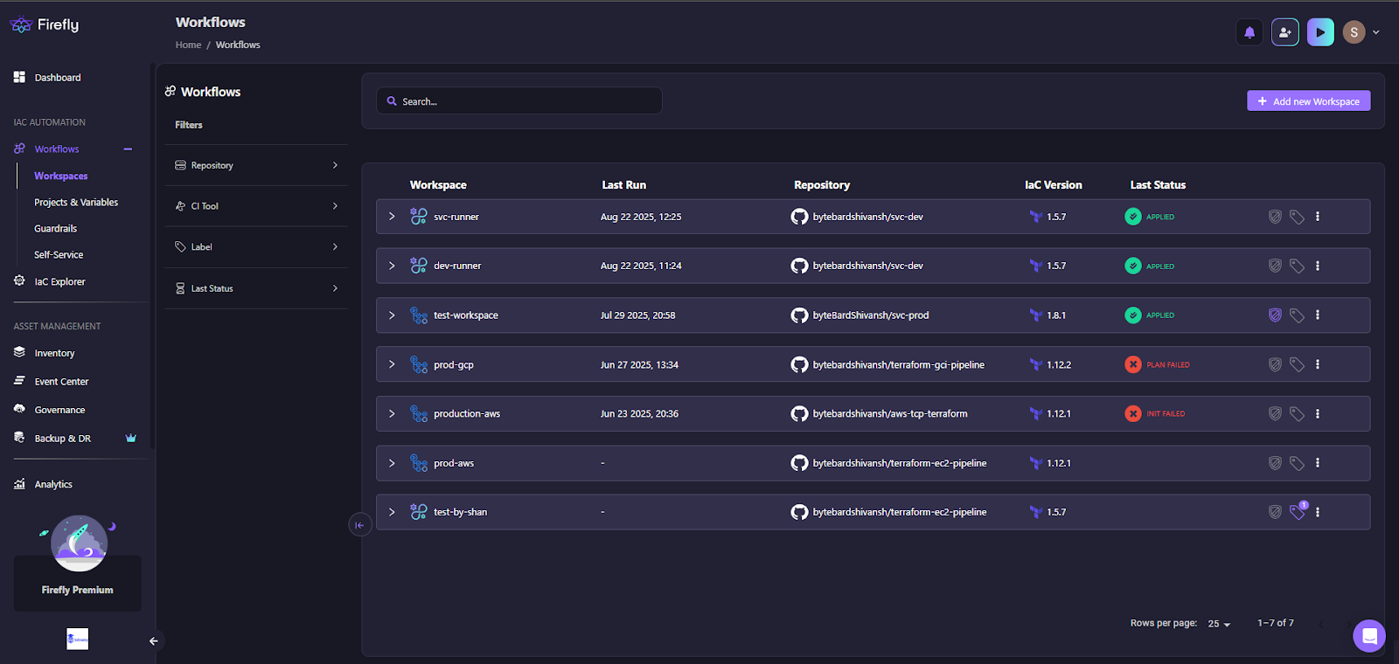
Task: Click the Last Run column header
Action: (623, 185)
